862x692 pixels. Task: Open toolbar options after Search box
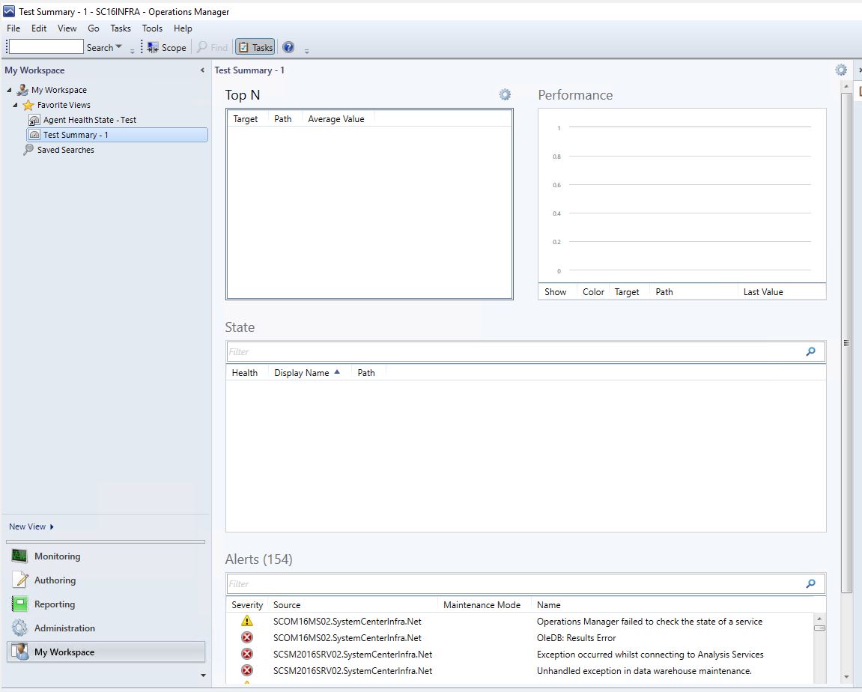coord(132,51)
